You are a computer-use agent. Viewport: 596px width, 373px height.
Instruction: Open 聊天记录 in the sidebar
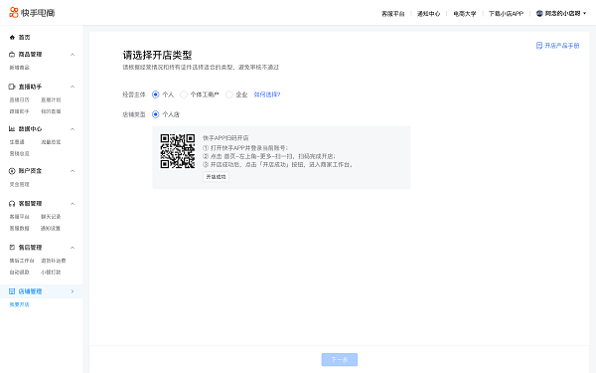[x=51, y=217]
